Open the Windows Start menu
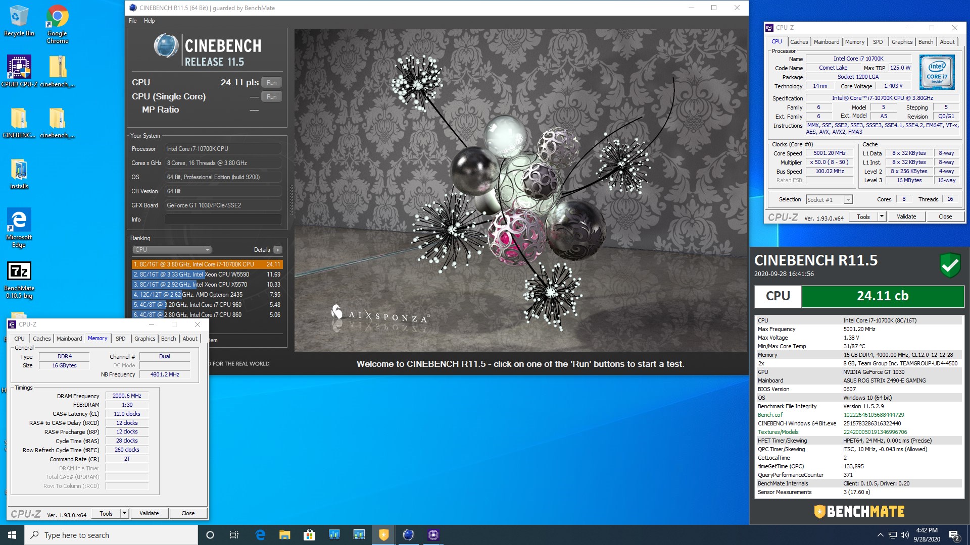970x545 pixels. (12, 535)
